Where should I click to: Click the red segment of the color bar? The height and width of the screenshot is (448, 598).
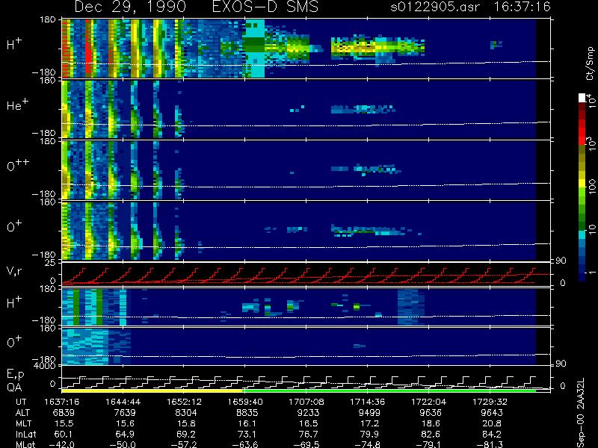(582, 131)
